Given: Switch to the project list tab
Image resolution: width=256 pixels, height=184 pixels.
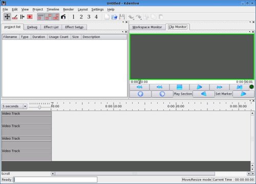Looking at the screenshot, I should (x=12, y=27).
